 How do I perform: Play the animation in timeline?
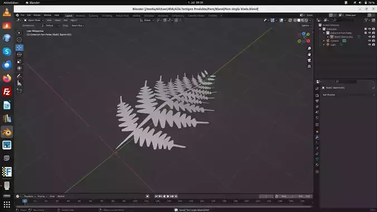click(168, 196)
